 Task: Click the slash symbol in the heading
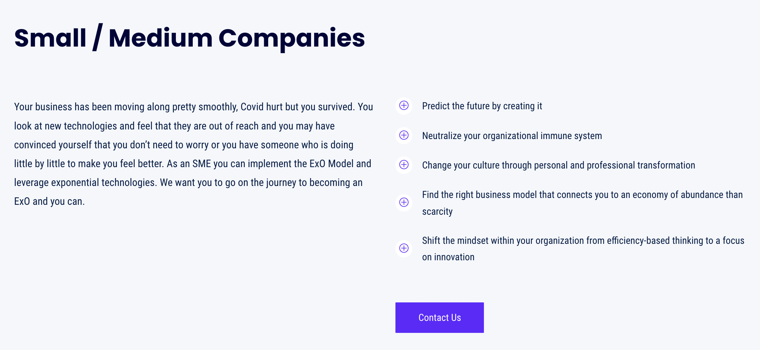pyautogui.click(x=97, y=37)
